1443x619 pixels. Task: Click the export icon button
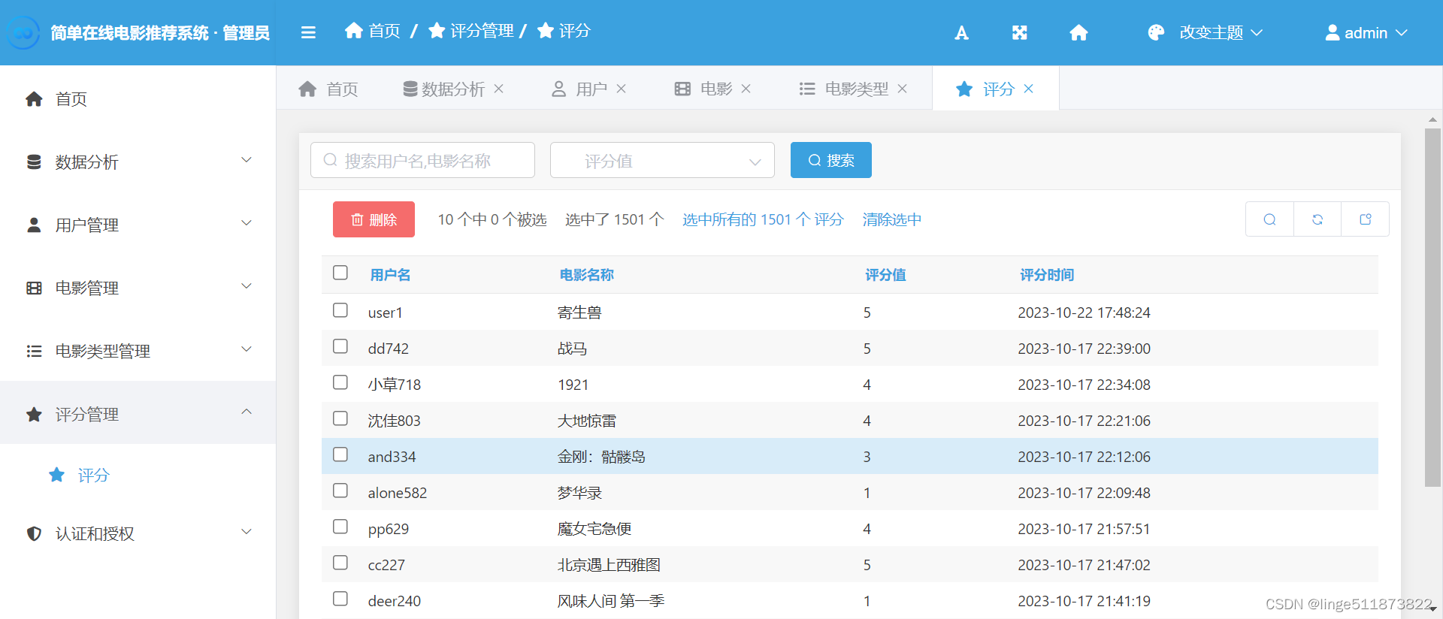tap(1366, 219)
